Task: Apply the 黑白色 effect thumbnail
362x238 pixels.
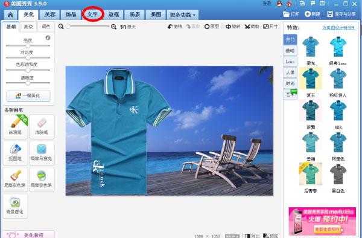Action: (338, 174)
